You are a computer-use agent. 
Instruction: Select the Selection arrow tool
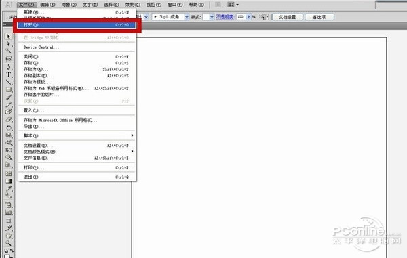[8, 37]
